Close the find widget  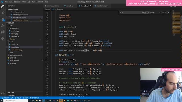168,12
